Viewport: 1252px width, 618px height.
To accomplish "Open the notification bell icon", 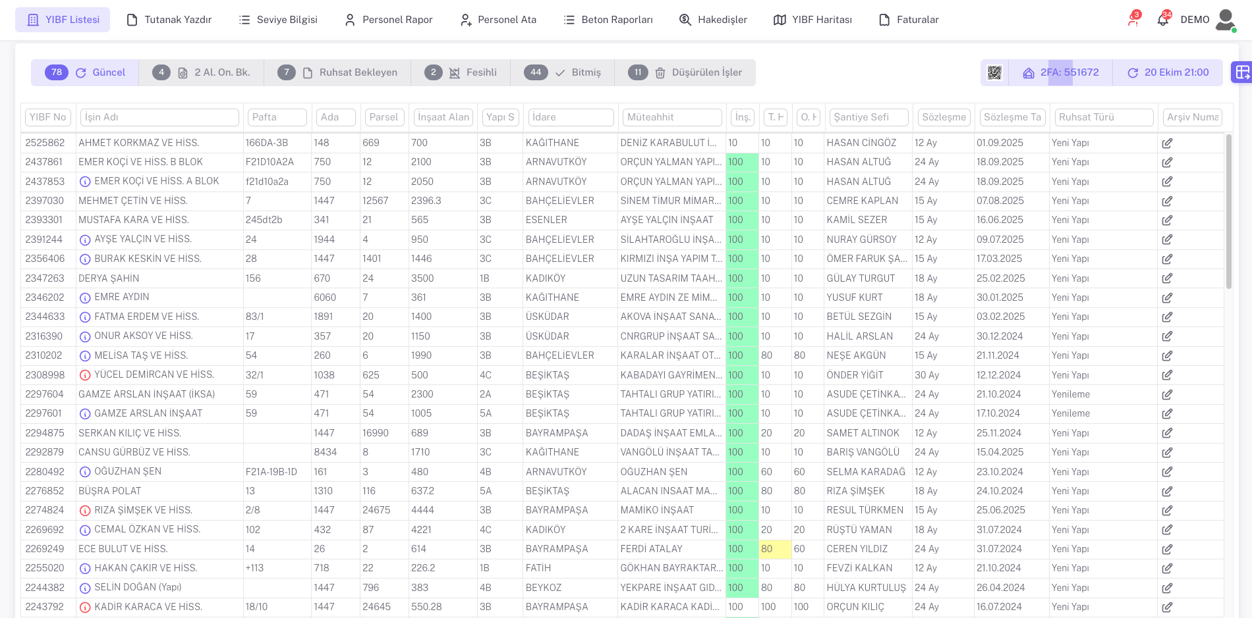I will [x=1163, y=20].
